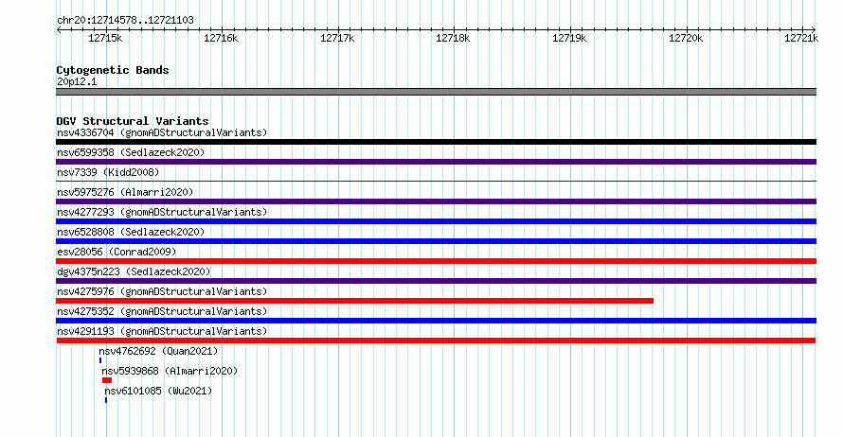843x437 pixels.
Task: Select the blue nsv4277293 variant bar
Action: click(436, 221)
